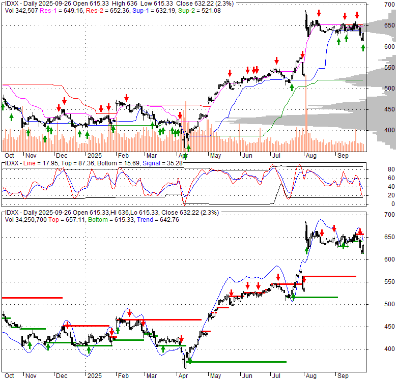Click the tallest August volume bar in top chart

pos(306,113)
